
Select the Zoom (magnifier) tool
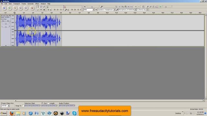[38, 10]
